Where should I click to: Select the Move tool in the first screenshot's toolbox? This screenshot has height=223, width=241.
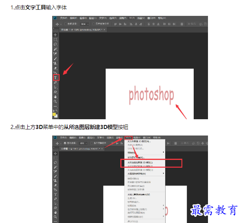55,35
